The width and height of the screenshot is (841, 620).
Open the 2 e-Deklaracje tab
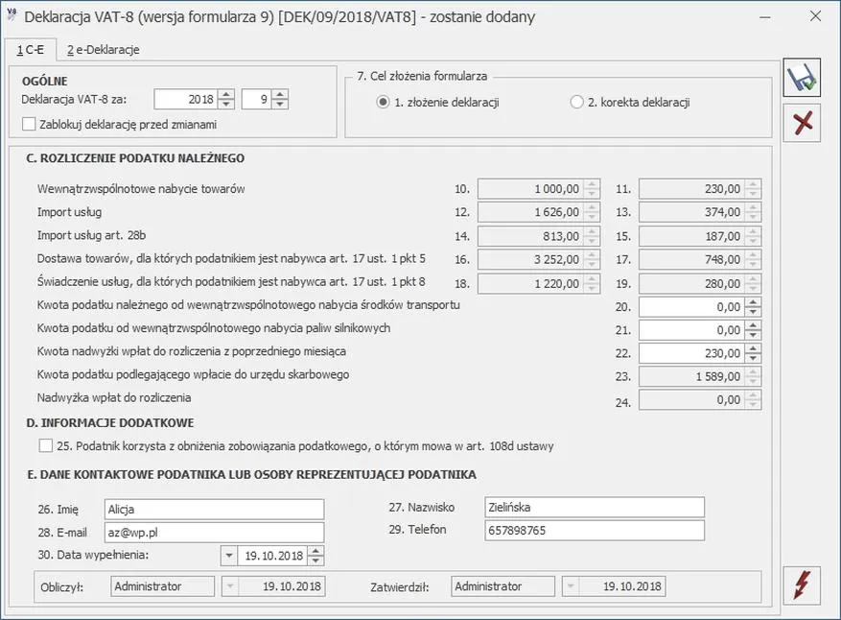point(103,50)
